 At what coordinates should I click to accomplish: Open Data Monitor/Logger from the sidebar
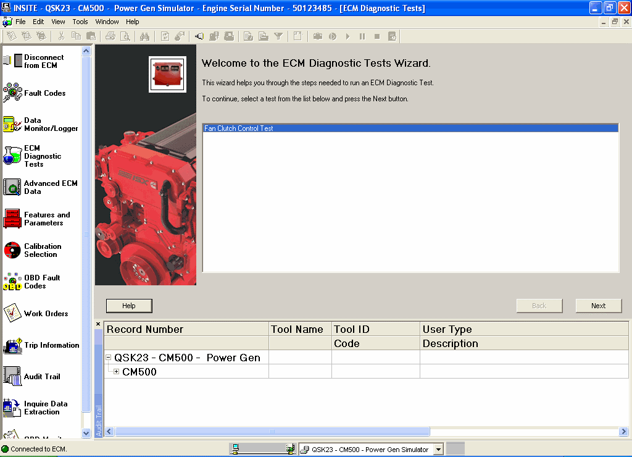coord(40,124)
